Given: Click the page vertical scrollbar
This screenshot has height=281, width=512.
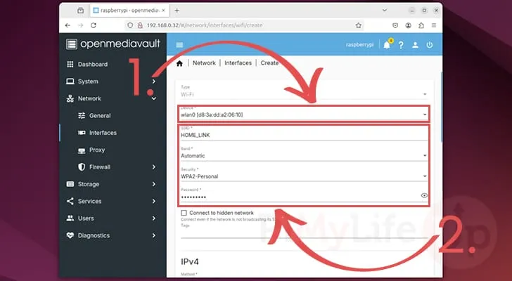Looking at the screenshot, I should [442, 107].
